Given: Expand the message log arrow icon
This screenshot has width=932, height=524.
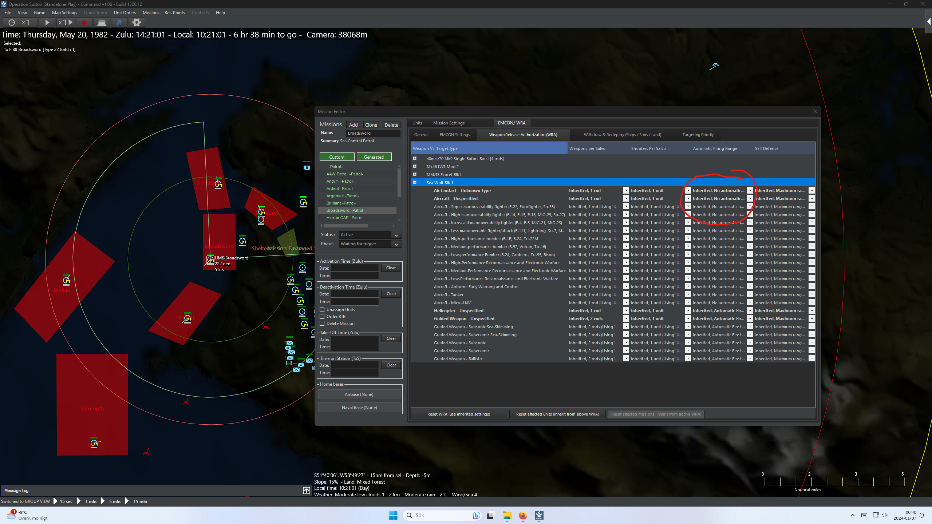Looking at the screenshot, I should 307,491.
